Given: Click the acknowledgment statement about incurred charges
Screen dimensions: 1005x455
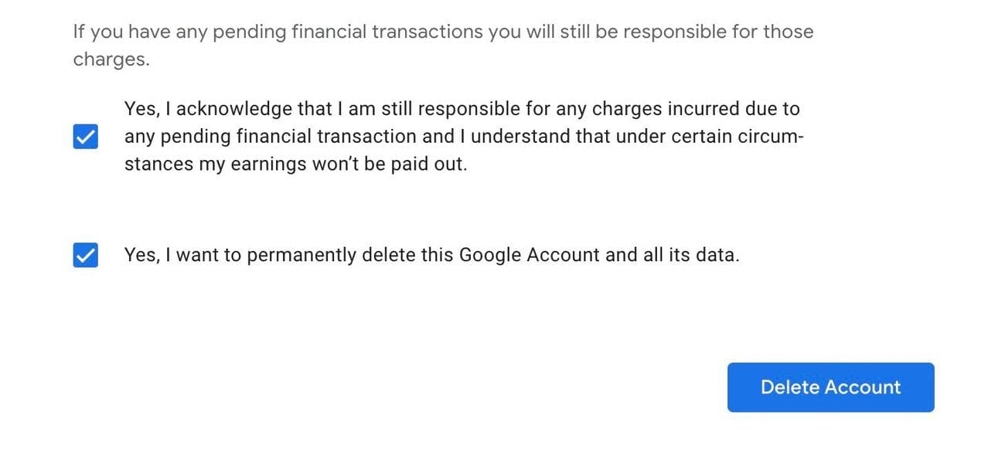Looking at the screenshot, I should pyautogui.click(x=462, y=109).
